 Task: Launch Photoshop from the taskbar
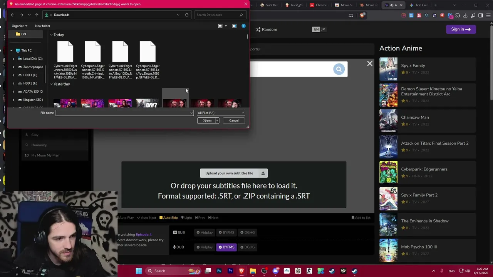click(219, 271)
